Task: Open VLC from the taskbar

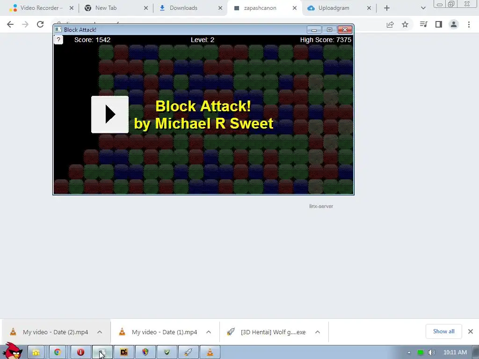Action: pos(210,352)
